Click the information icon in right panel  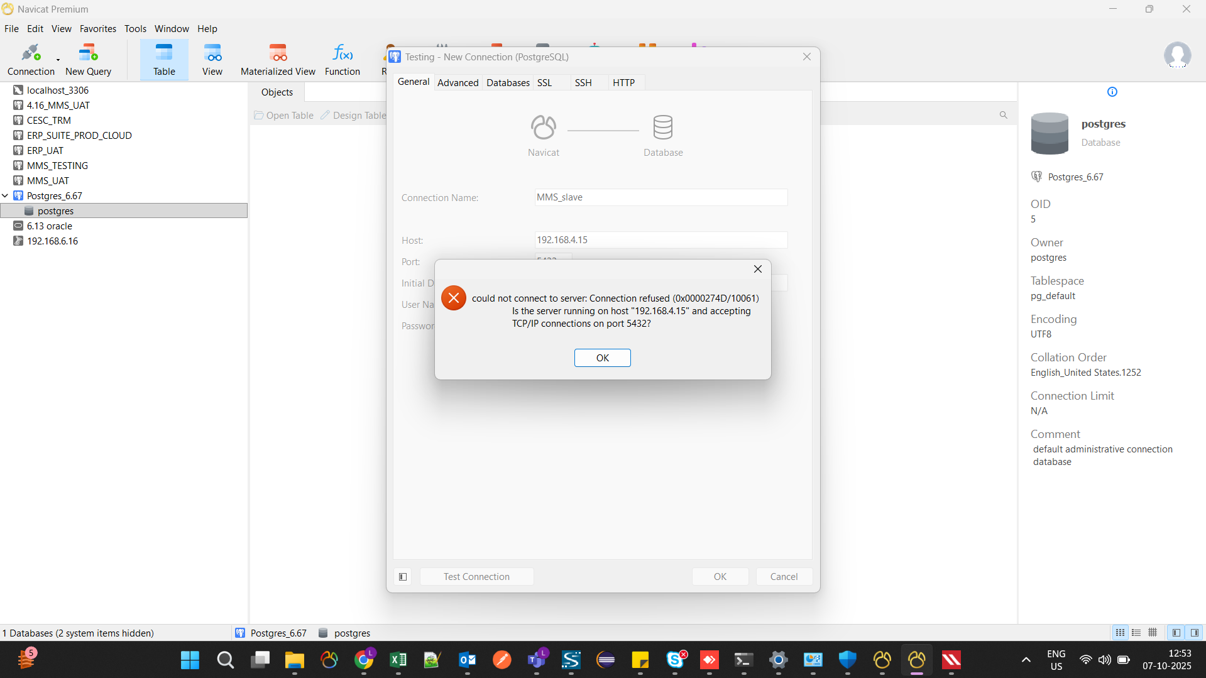(1112, 92)
